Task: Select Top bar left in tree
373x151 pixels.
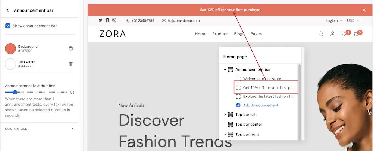Action: point(246,115)
